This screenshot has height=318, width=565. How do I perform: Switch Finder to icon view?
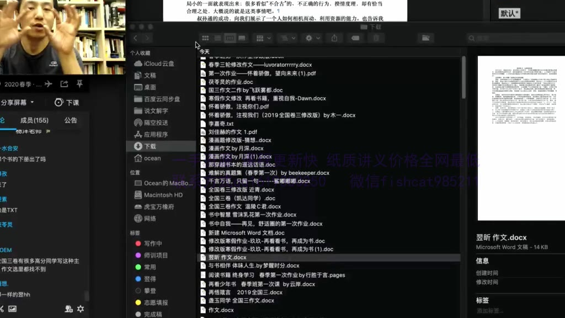(x=205, y=38)
